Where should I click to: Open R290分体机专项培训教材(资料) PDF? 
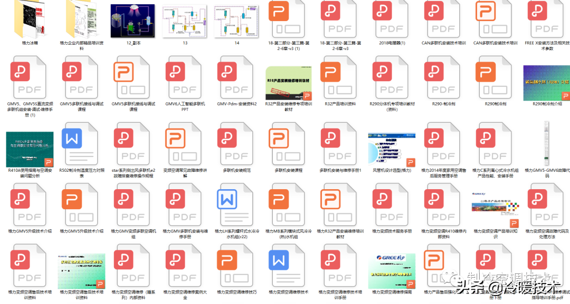[x=392, y=77]
